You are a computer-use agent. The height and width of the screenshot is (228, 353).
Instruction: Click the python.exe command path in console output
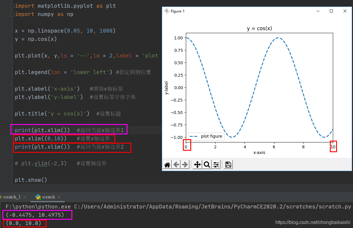pyautogui.click(x=38, y=207)
